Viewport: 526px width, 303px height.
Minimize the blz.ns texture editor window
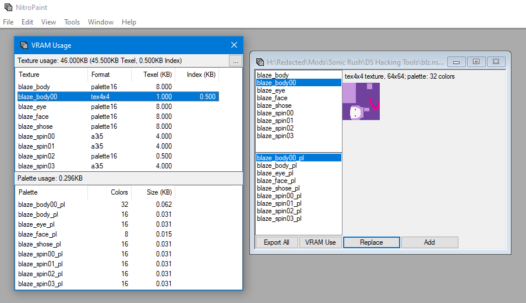456,62
